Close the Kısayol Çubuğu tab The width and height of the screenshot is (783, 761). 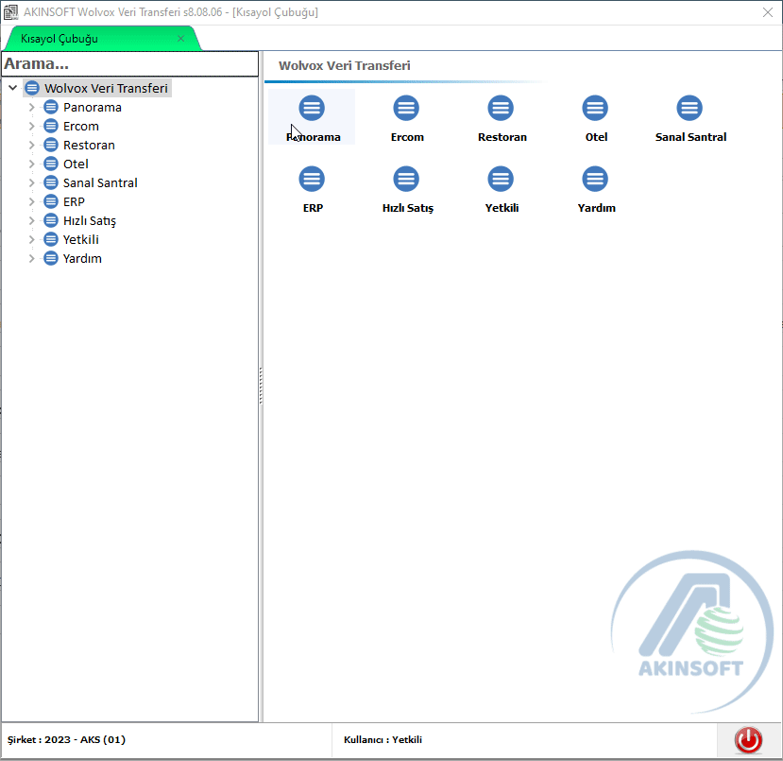[180, 39]
